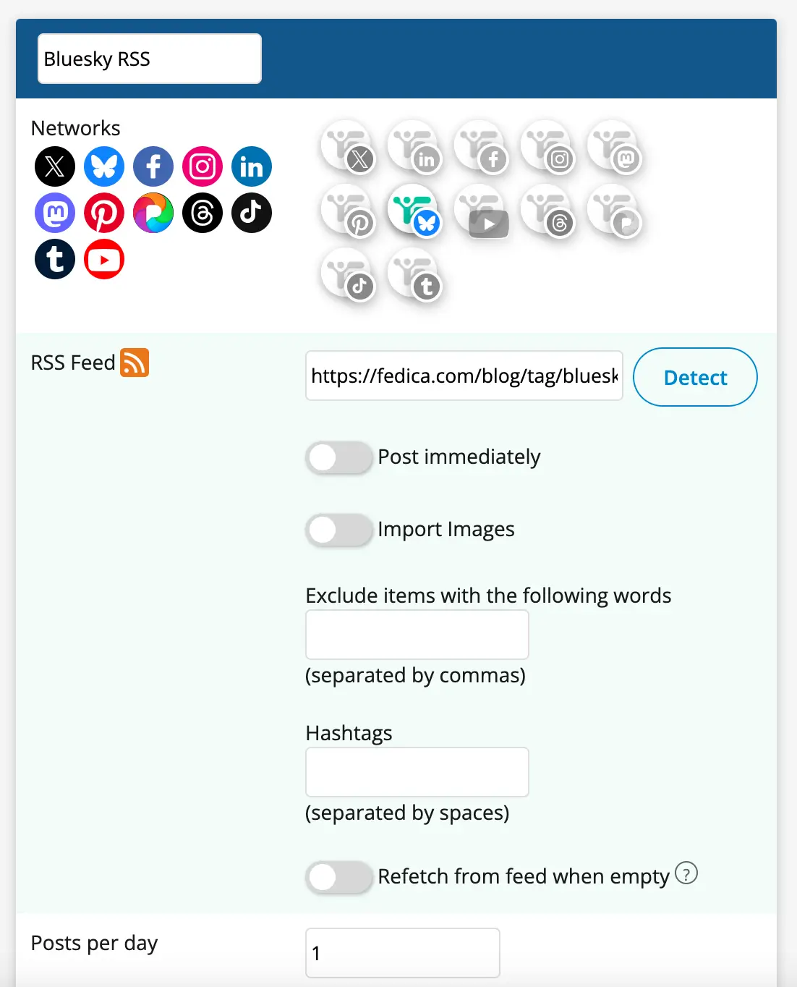
Task: Select the TikTok network icon
Action: tap(252, 213)
